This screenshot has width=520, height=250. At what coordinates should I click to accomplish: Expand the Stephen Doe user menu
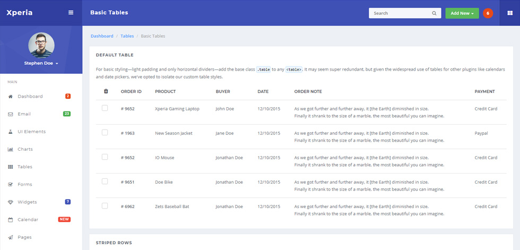[x=41, y=63]
